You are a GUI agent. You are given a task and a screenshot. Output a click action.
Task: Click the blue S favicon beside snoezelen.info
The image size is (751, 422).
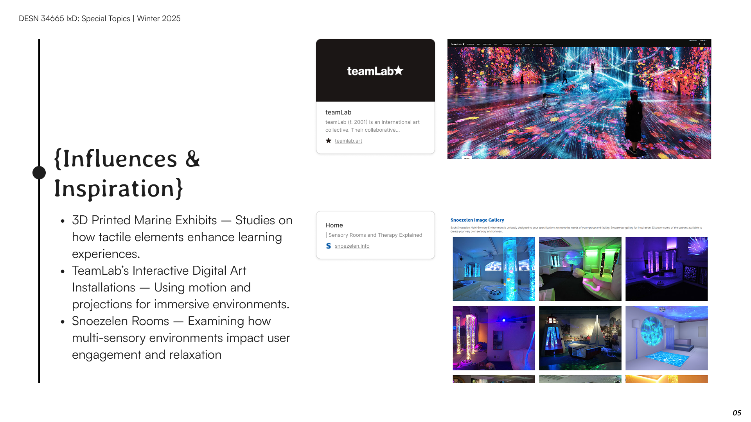pos(329,246)
